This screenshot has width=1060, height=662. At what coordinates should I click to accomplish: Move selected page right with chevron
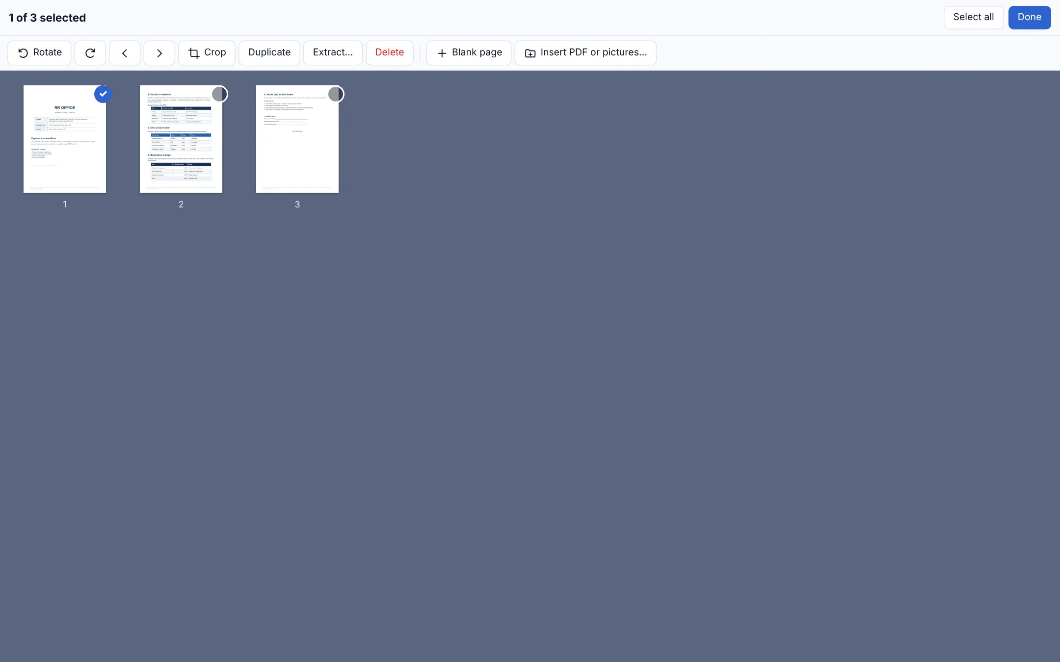[x=159, y=52]
